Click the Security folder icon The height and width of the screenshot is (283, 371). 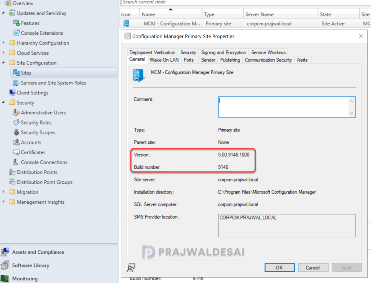tap(12, 103)
